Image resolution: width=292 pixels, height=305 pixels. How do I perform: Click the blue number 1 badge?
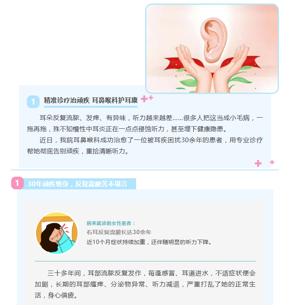[x=33, y=102]
